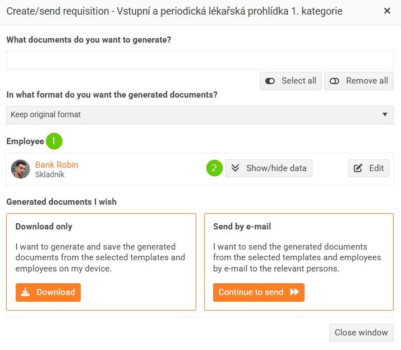Click the fast-forward icon on Continue to send

point(294,292)
